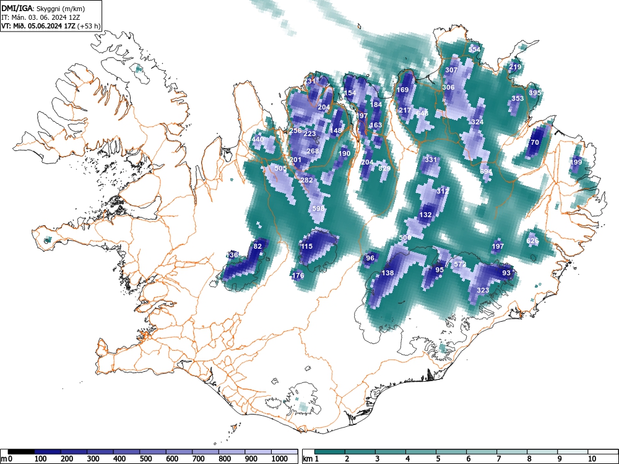
Task: Click the visibility value '217' on the map
Action: coord(405,110)
